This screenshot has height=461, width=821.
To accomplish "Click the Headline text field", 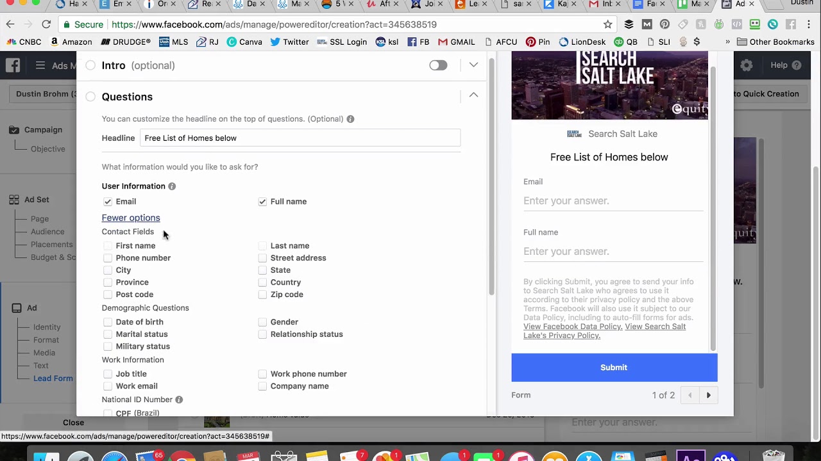I will pos(300,138).
